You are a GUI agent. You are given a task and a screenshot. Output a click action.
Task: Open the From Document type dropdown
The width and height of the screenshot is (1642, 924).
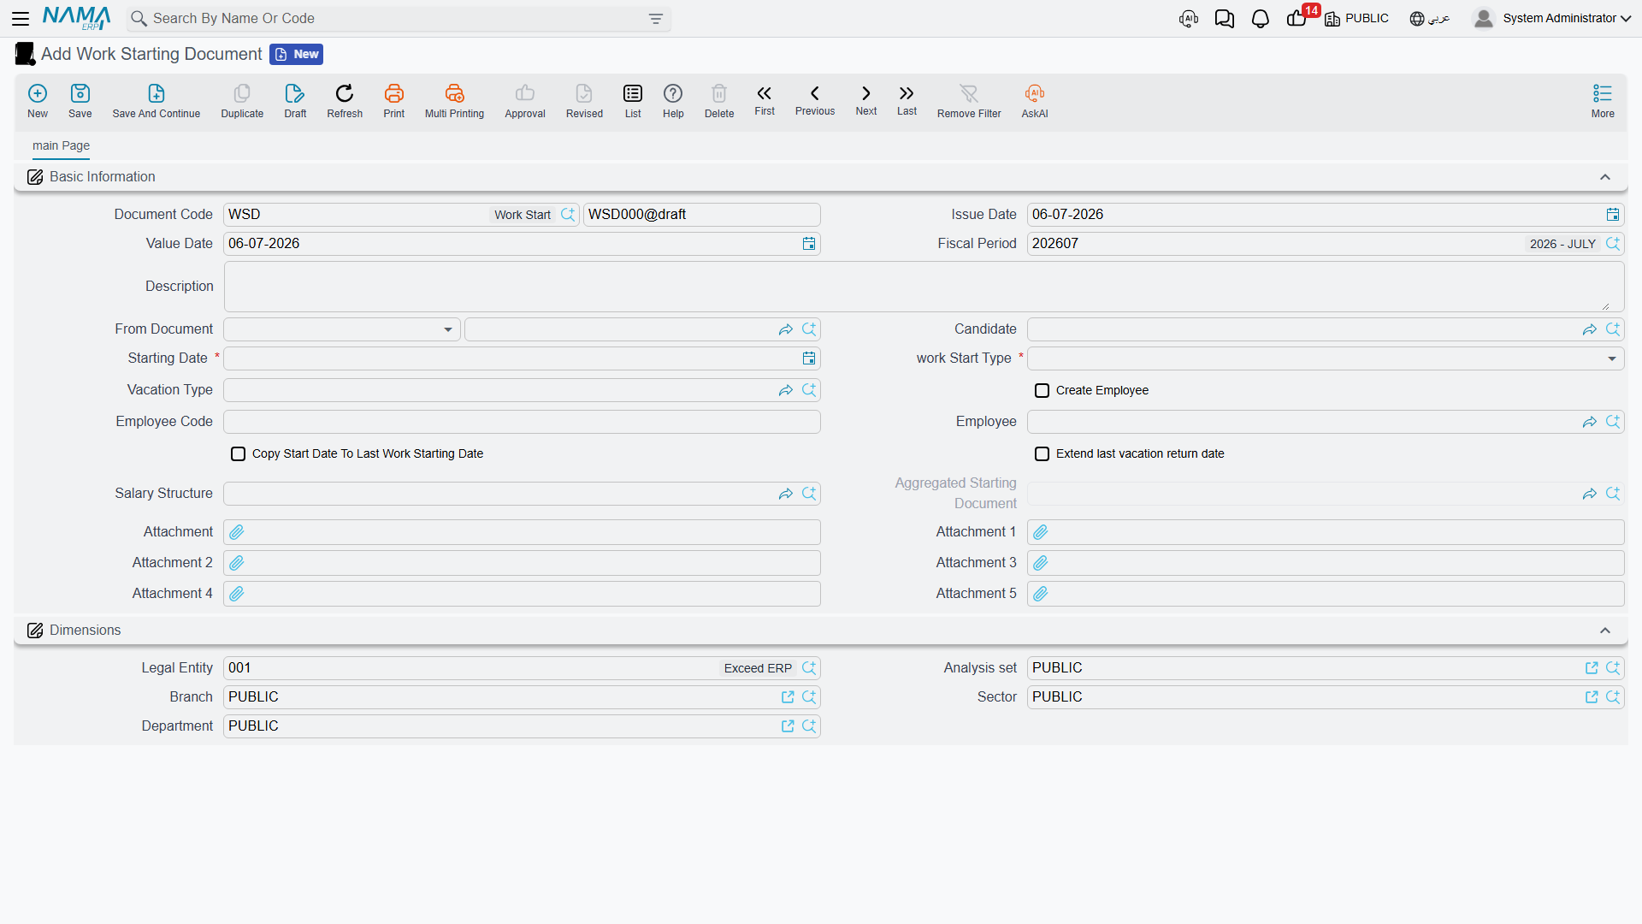tap(342, 329)
